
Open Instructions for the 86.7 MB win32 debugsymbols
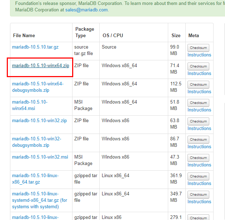[x=199, y=146]
